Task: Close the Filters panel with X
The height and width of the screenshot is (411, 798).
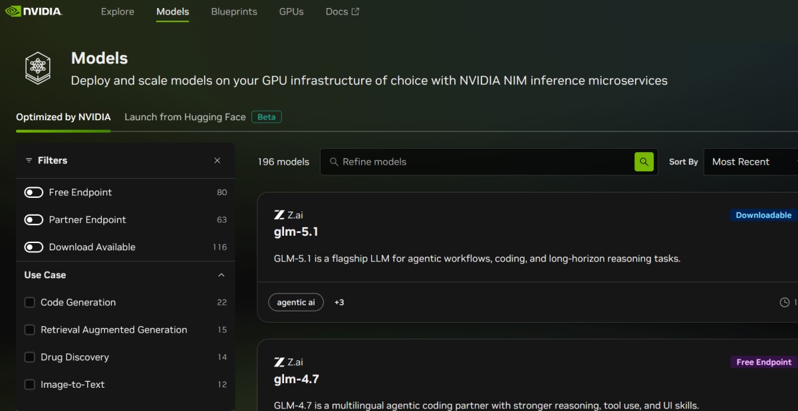Action: tap(217, 161)
